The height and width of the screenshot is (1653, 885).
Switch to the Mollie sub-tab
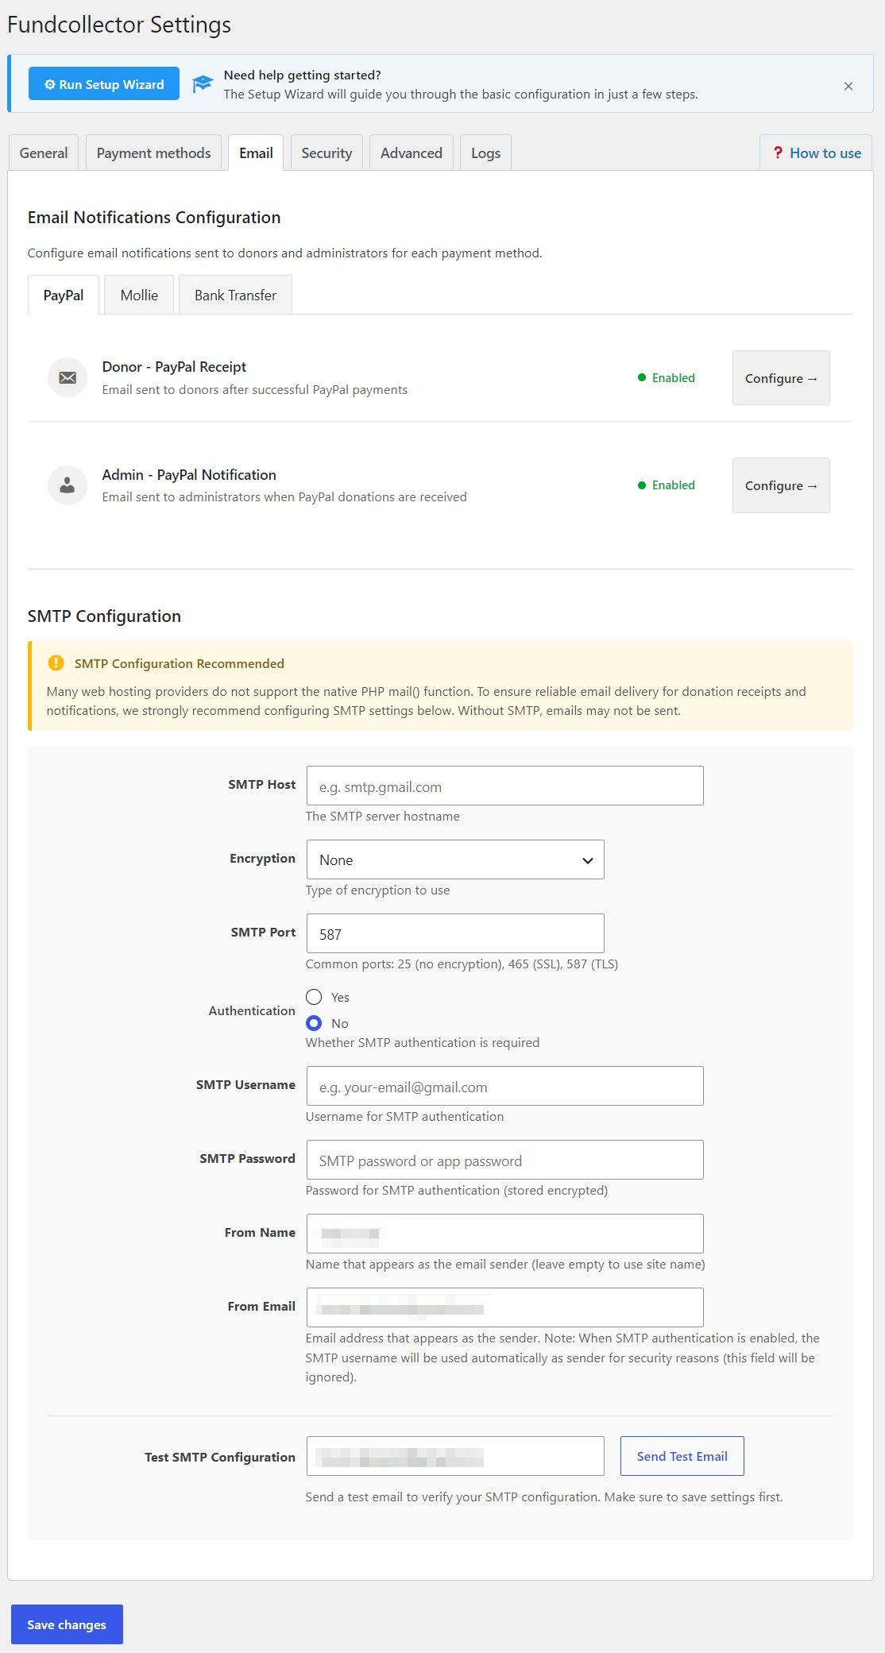click(139, 295)
